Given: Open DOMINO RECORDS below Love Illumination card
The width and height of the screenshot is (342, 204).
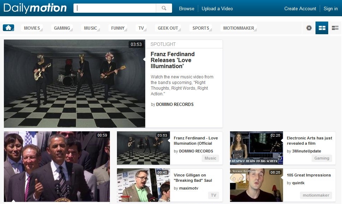Looking at the screenshot, I should [x=196, y=151].
